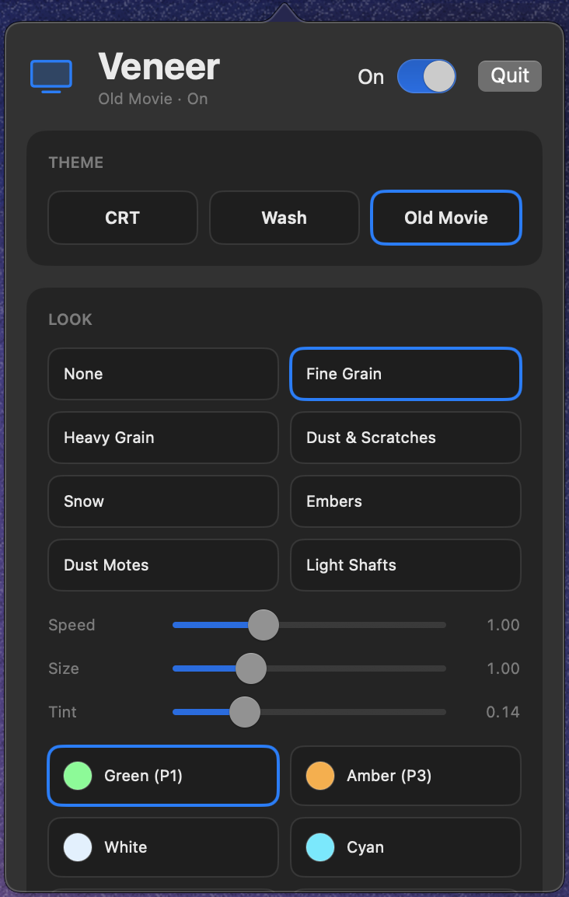The image size is (569, 897).
Task: Select the Green (P1) color option
Action: pos(163,776)
